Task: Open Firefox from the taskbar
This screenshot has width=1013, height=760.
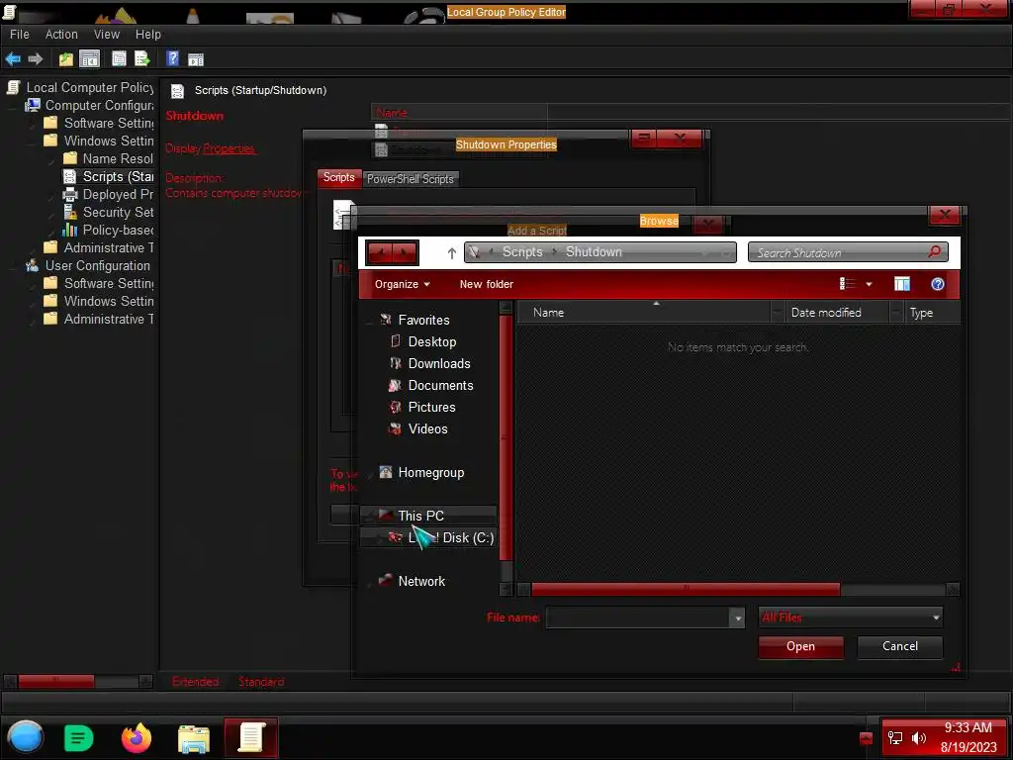Action: [137, 738]
